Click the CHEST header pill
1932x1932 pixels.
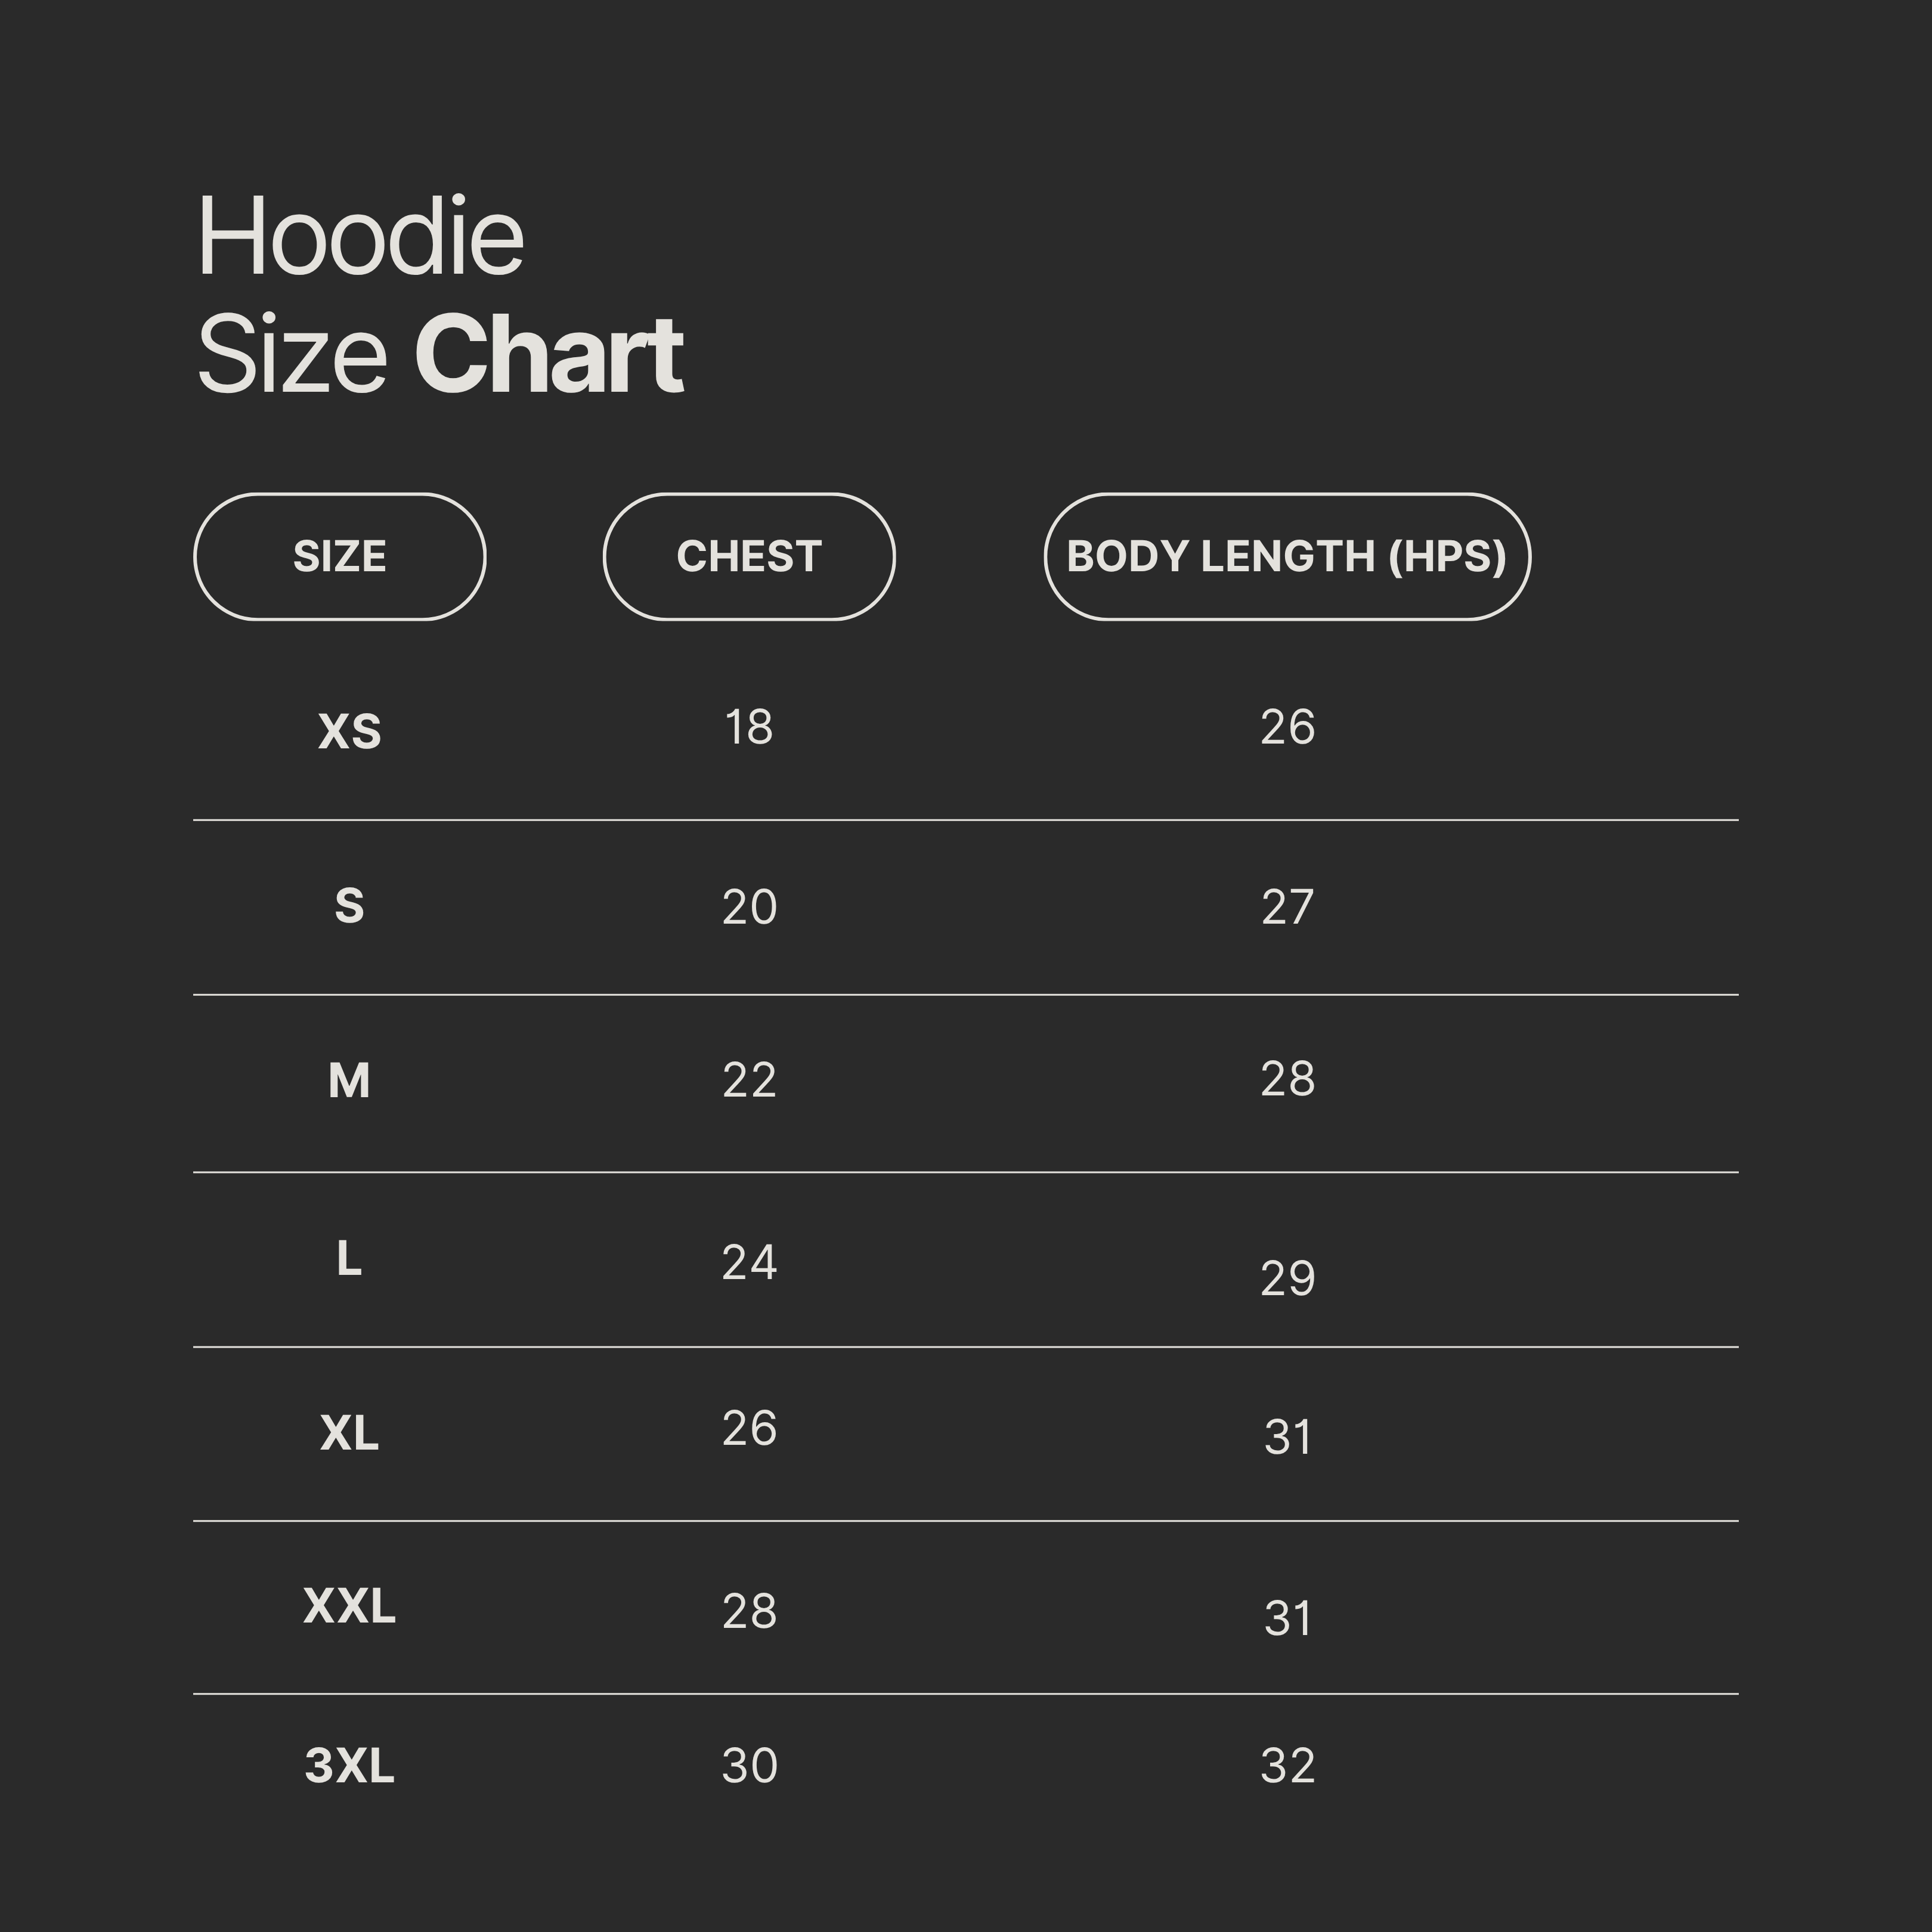[x=749, y=557]
